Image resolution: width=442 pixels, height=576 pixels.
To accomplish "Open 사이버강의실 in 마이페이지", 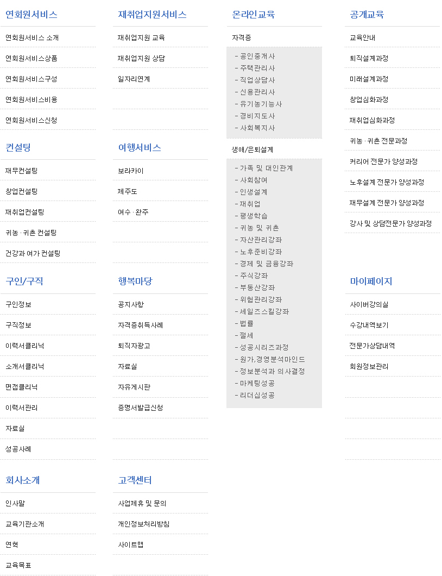I will tap(369, 304).
